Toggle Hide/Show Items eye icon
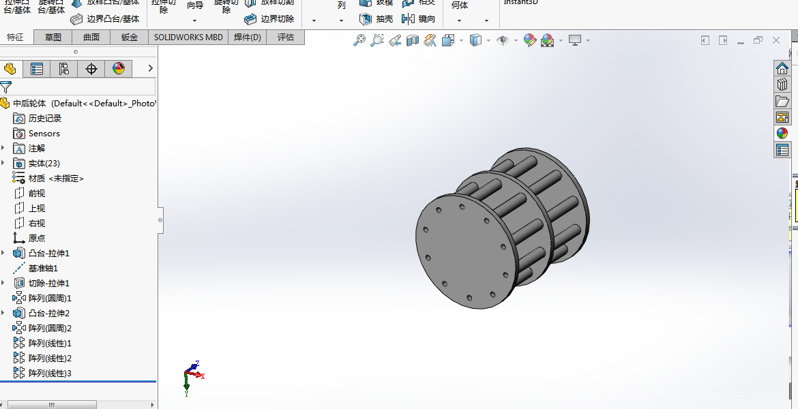Viewport: 798px width, 409px height. (x=503, y=40)
